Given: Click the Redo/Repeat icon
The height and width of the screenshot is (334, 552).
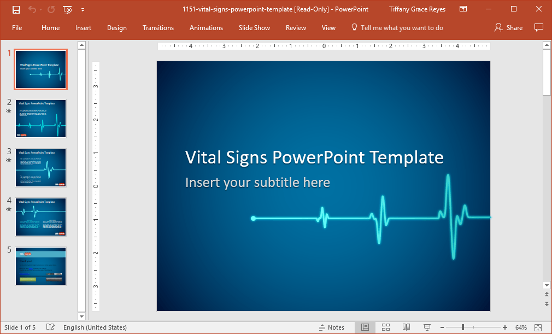Looking at the screenshot, I should coord(51,9).
